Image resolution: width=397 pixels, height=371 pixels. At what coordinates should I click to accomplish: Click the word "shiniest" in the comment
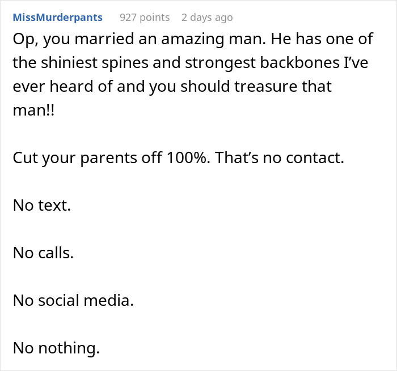pyautogui.click(x=69, y=62)
